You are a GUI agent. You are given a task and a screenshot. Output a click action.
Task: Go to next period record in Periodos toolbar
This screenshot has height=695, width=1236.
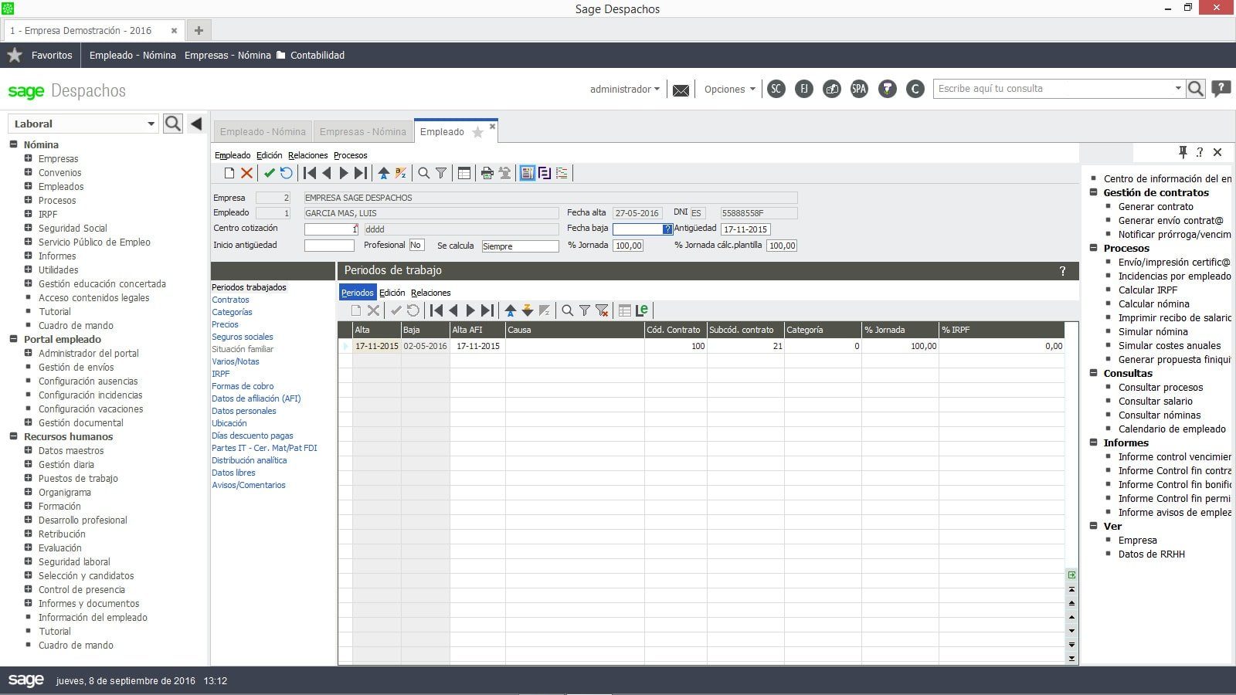470,310
